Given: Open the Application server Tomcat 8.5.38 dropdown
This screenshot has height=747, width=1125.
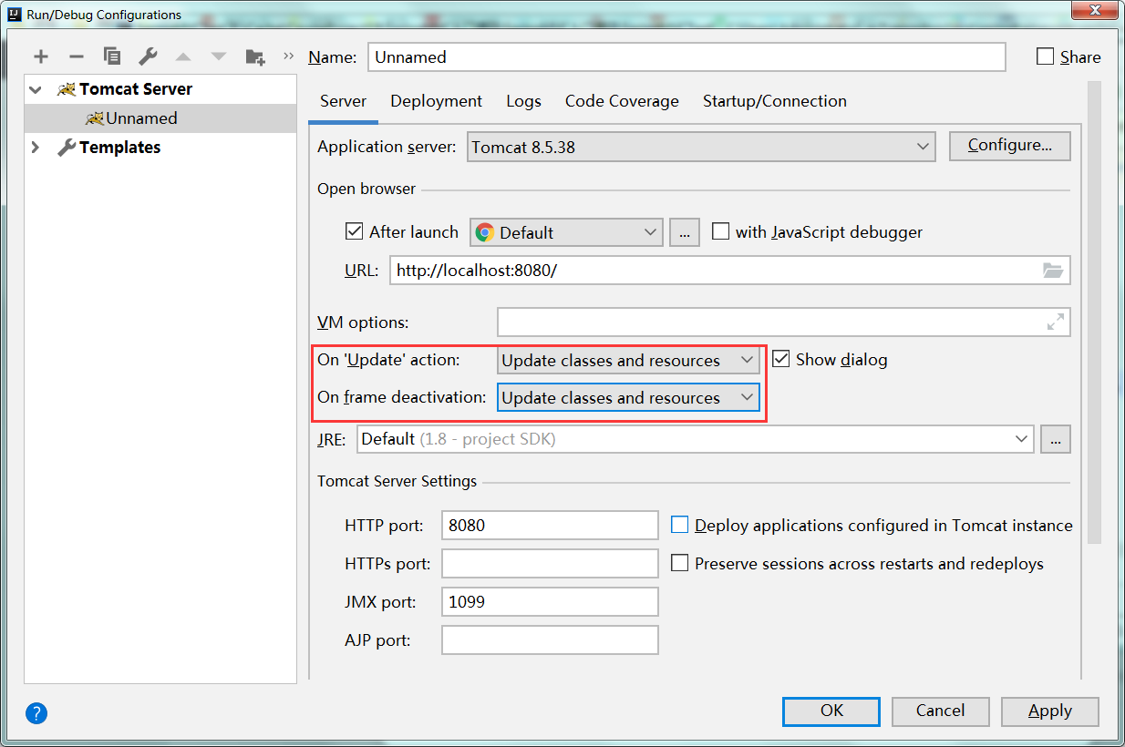Looking at the screenshot, I should click(701, 146).
